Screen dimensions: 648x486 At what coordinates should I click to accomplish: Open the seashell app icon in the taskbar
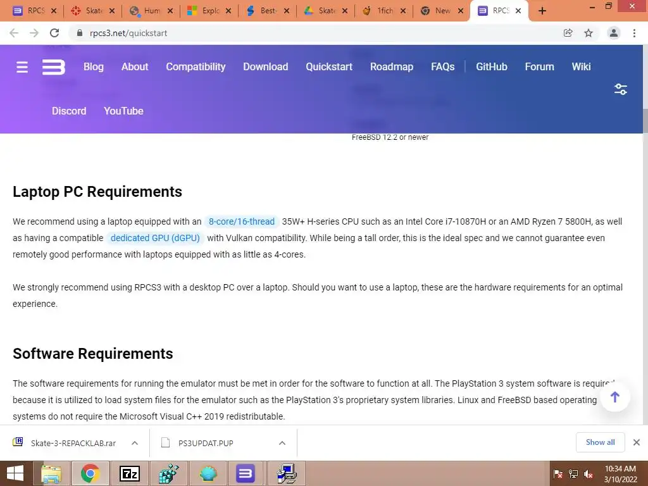click(208, 473)
